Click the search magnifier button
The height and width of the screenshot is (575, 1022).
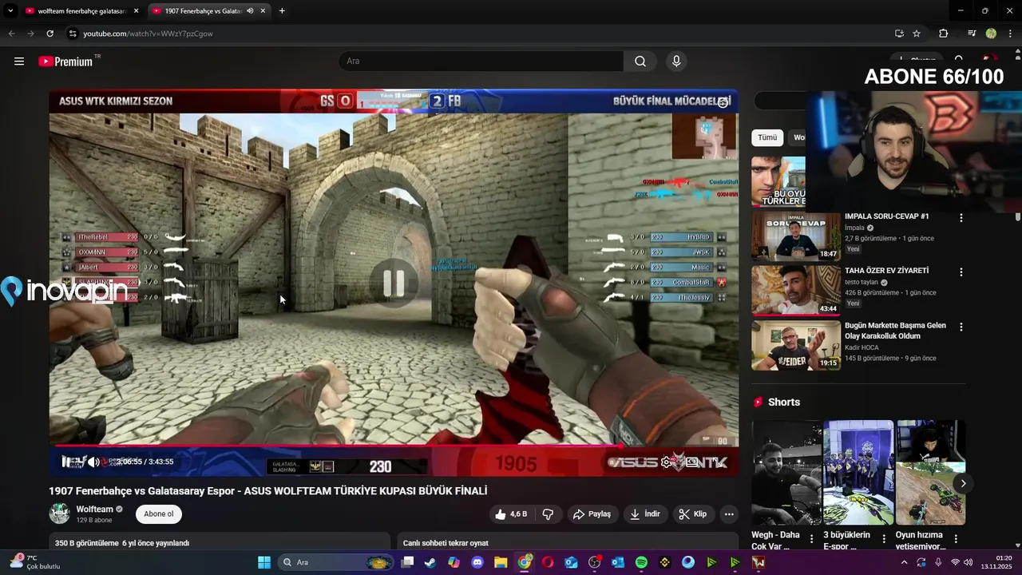(640, 61)
